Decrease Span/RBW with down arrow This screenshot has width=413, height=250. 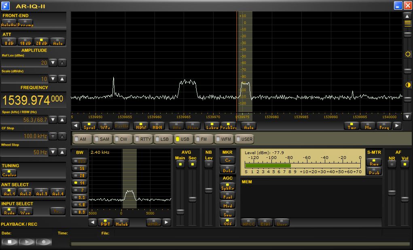53,120
